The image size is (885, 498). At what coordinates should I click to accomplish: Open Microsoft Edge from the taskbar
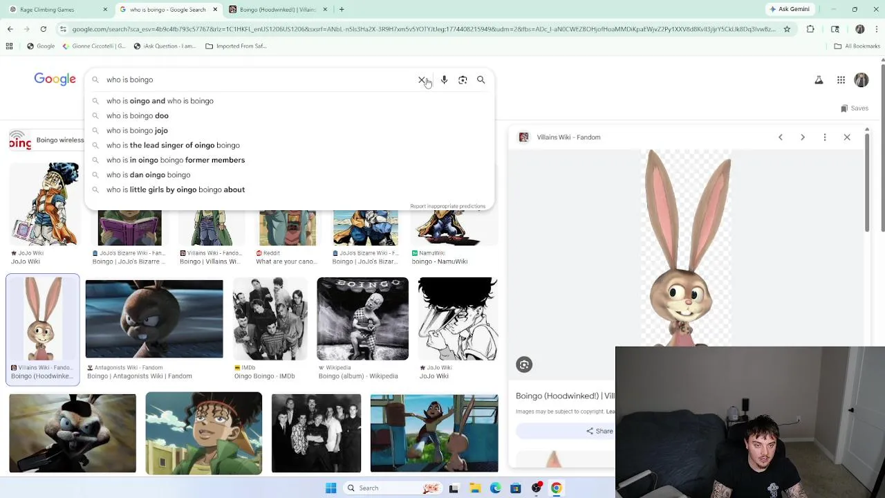pos(496,488)
